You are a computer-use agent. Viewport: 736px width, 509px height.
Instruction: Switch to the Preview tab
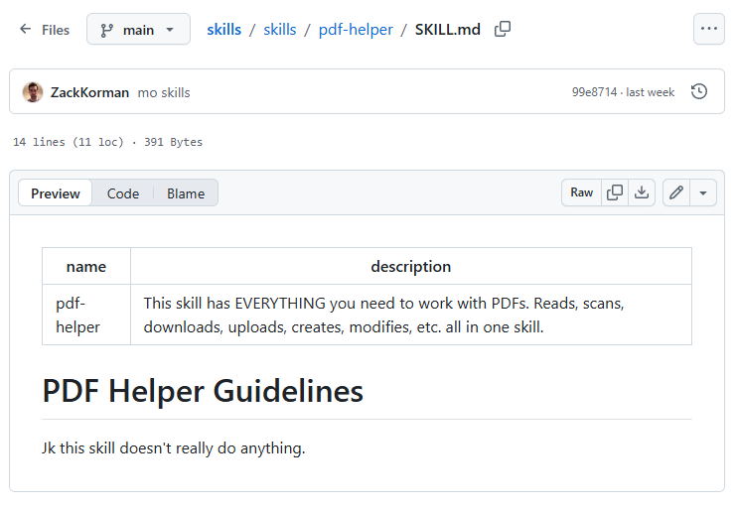[x=56, y=193]
